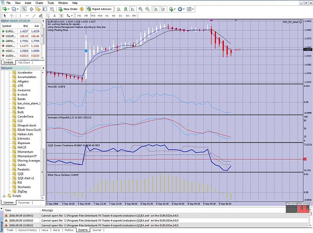Open the Indicators list icon
This screenshot has width=313, height=233.
(171, 9)
